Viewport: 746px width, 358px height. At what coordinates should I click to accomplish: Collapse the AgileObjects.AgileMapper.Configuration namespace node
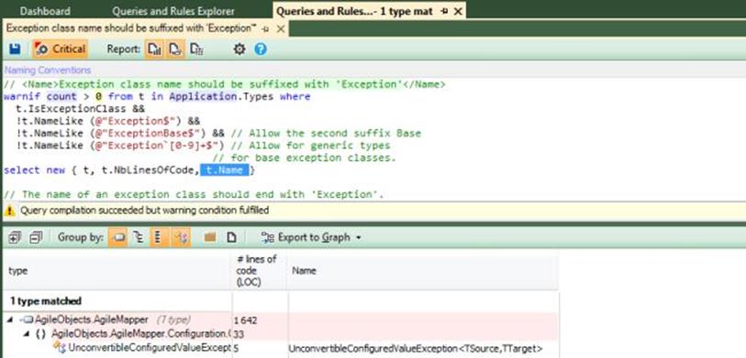coord(27,334)
